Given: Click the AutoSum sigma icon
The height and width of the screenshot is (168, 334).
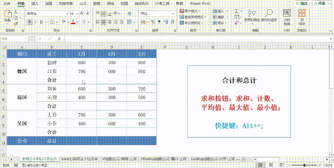Looking at the screenshot, I should [237, 11].
